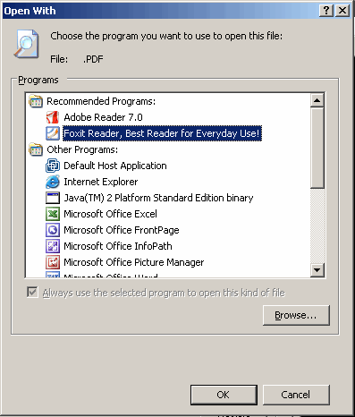Dismiss dialog with Cancel button
This screenshot has width=355, height=417.
pos(296,395)
